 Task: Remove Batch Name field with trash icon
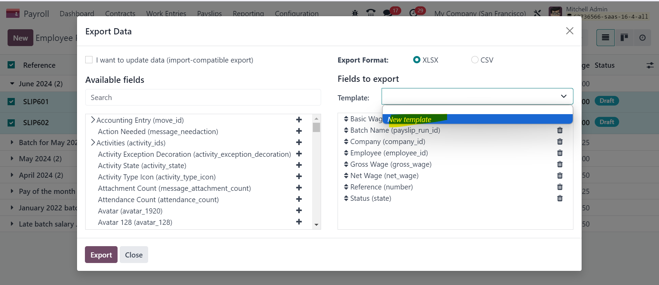click(x=560, y=130)
